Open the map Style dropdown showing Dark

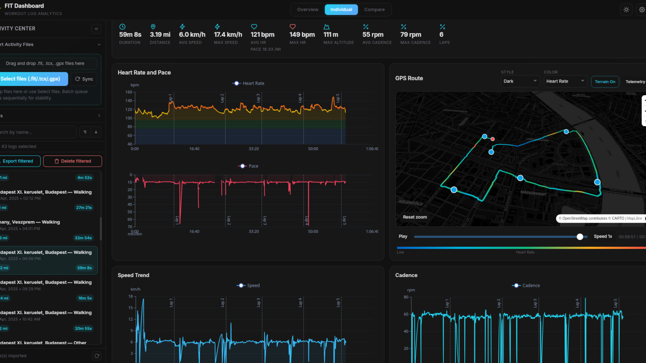520,81
